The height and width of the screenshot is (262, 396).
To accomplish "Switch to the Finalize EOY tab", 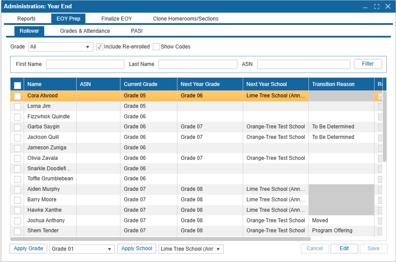I will click(x=117, y=19).
